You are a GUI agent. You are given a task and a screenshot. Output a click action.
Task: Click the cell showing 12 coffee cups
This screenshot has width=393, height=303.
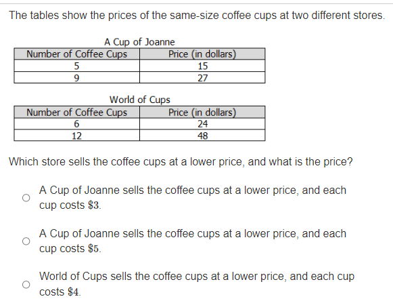coord(76,136)
